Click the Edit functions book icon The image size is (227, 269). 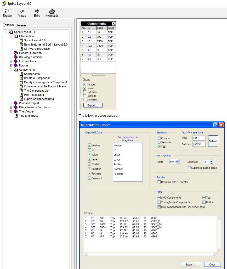pos(16,61)
